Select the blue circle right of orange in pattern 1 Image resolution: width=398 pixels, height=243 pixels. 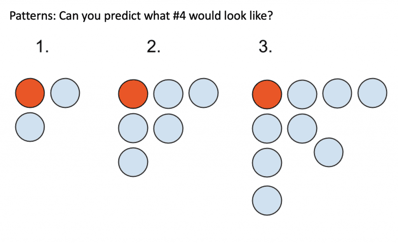point(65,93)
